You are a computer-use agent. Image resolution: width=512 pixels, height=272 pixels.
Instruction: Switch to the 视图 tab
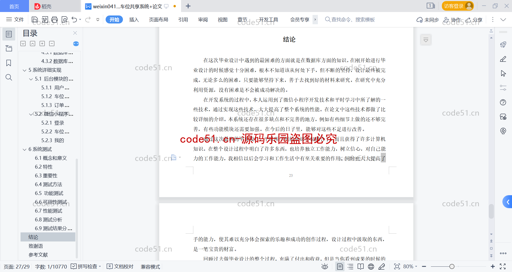point(223,19)
